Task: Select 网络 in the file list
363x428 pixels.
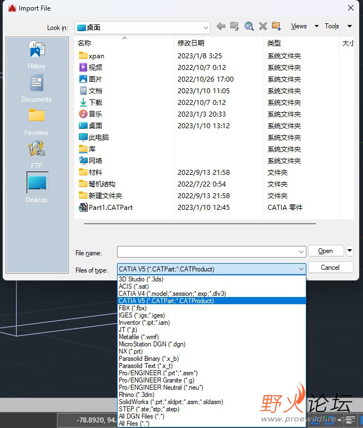Action: click(90, 161)
